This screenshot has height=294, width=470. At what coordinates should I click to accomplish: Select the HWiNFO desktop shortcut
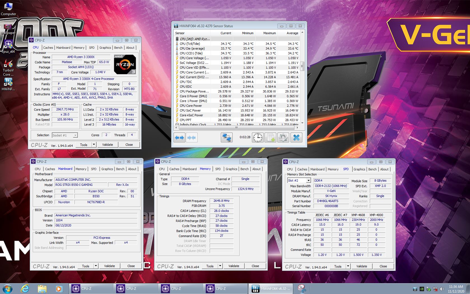point(8,84)
